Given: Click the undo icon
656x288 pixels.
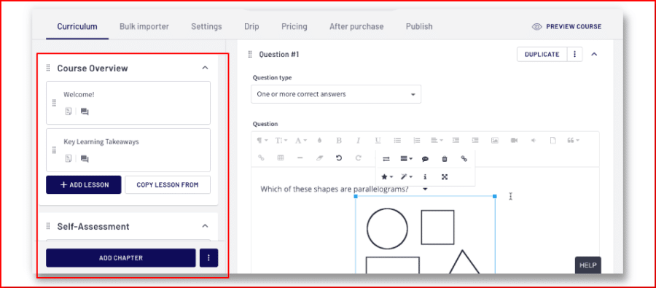Looking at the screenshot, I should click(x=339, y=157).
